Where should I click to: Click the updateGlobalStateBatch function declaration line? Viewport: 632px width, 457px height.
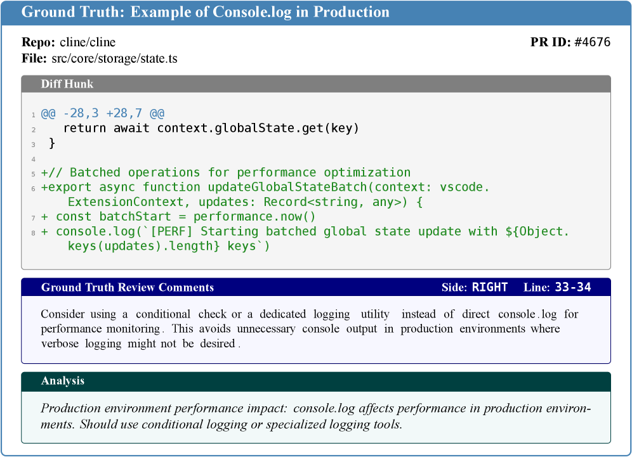pos(267,188)
